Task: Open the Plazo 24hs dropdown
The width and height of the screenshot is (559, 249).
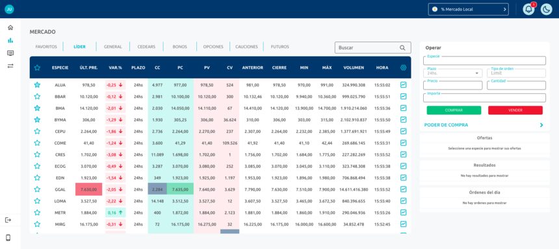Action: 452,73
